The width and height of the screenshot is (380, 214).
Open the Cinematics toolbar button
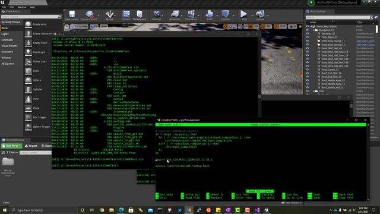191,15
